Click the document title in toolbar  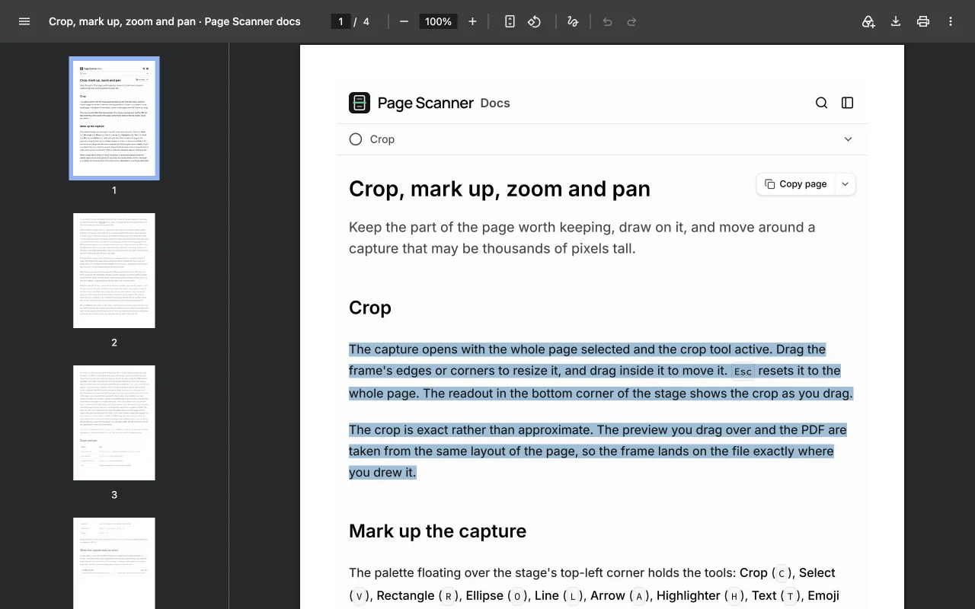[x=174, y=21]
